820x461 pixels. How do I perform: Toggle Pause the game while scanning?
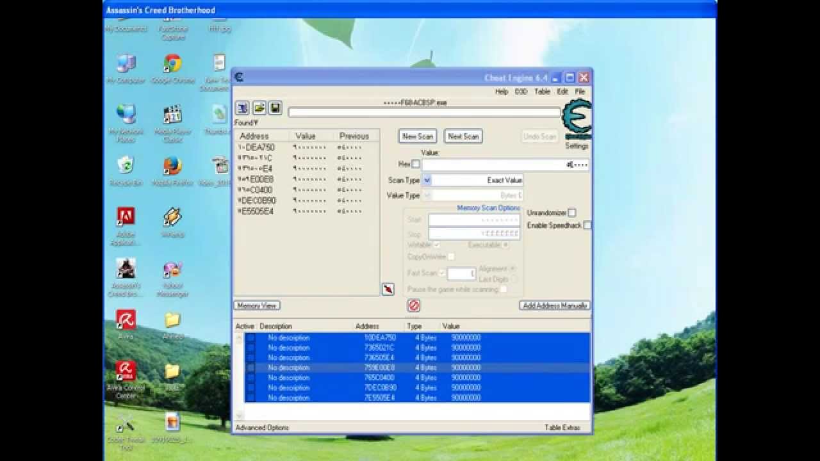click(504, 289)
